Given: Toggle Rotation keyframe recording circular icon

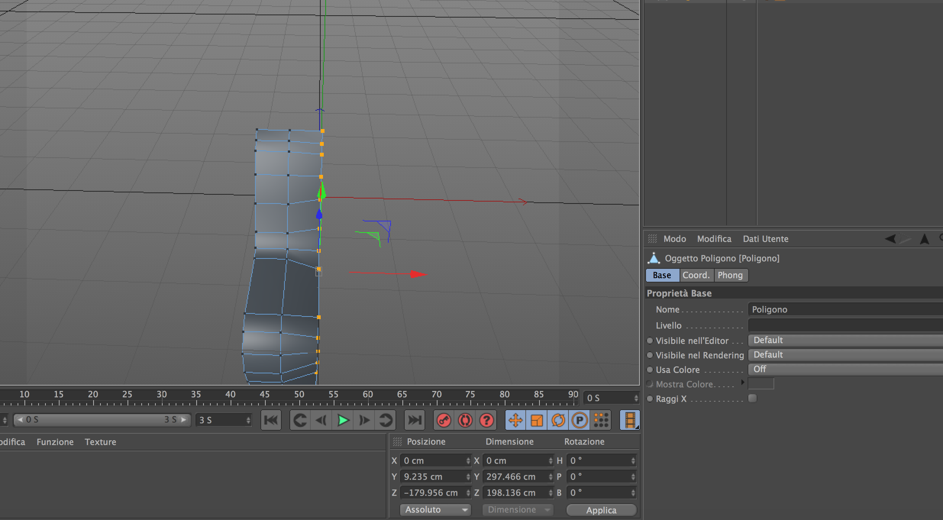Looking at the screenshot, I should pos(558,420).
